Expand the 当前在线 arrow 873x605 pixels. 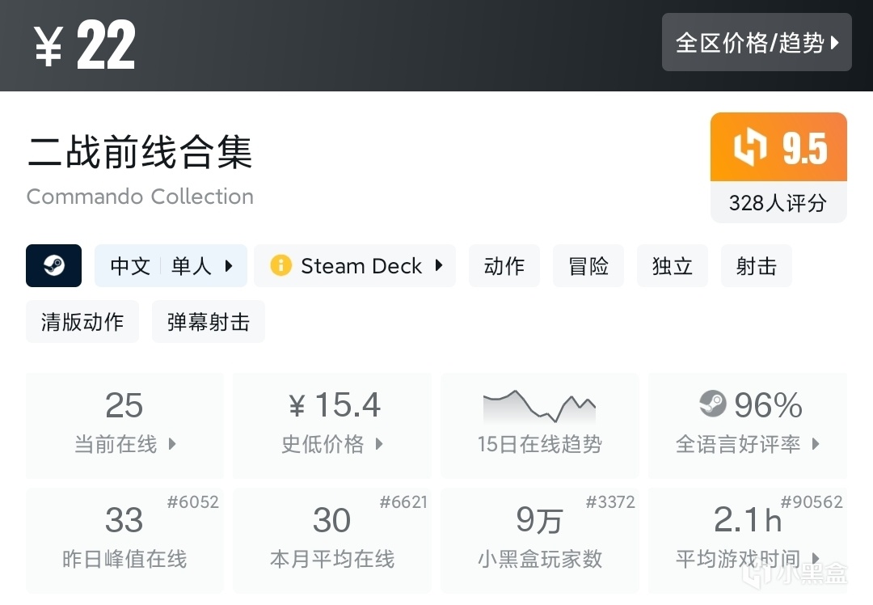click(x=172, y=444)
